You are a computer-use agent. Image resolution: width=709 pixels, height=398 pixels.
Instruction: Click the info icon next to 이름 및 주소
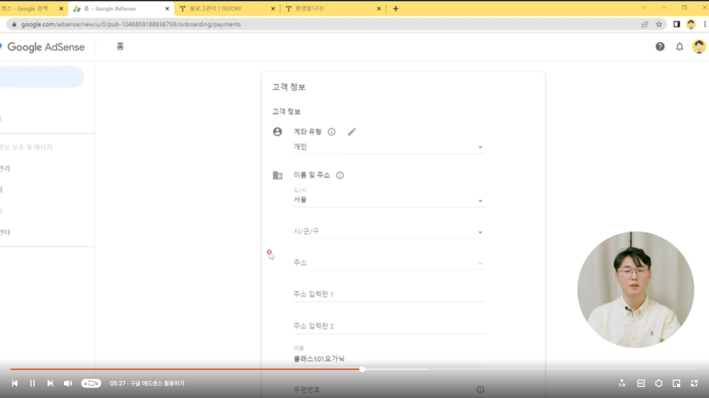[x=340, y=175]
